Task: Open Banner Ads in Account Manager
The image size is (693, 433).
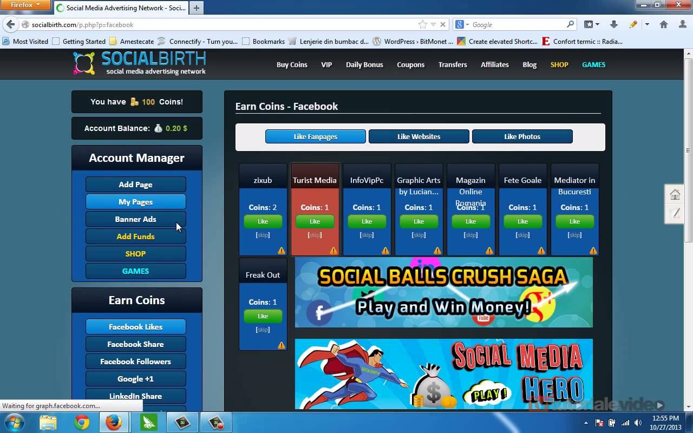Action: (135, 219)
